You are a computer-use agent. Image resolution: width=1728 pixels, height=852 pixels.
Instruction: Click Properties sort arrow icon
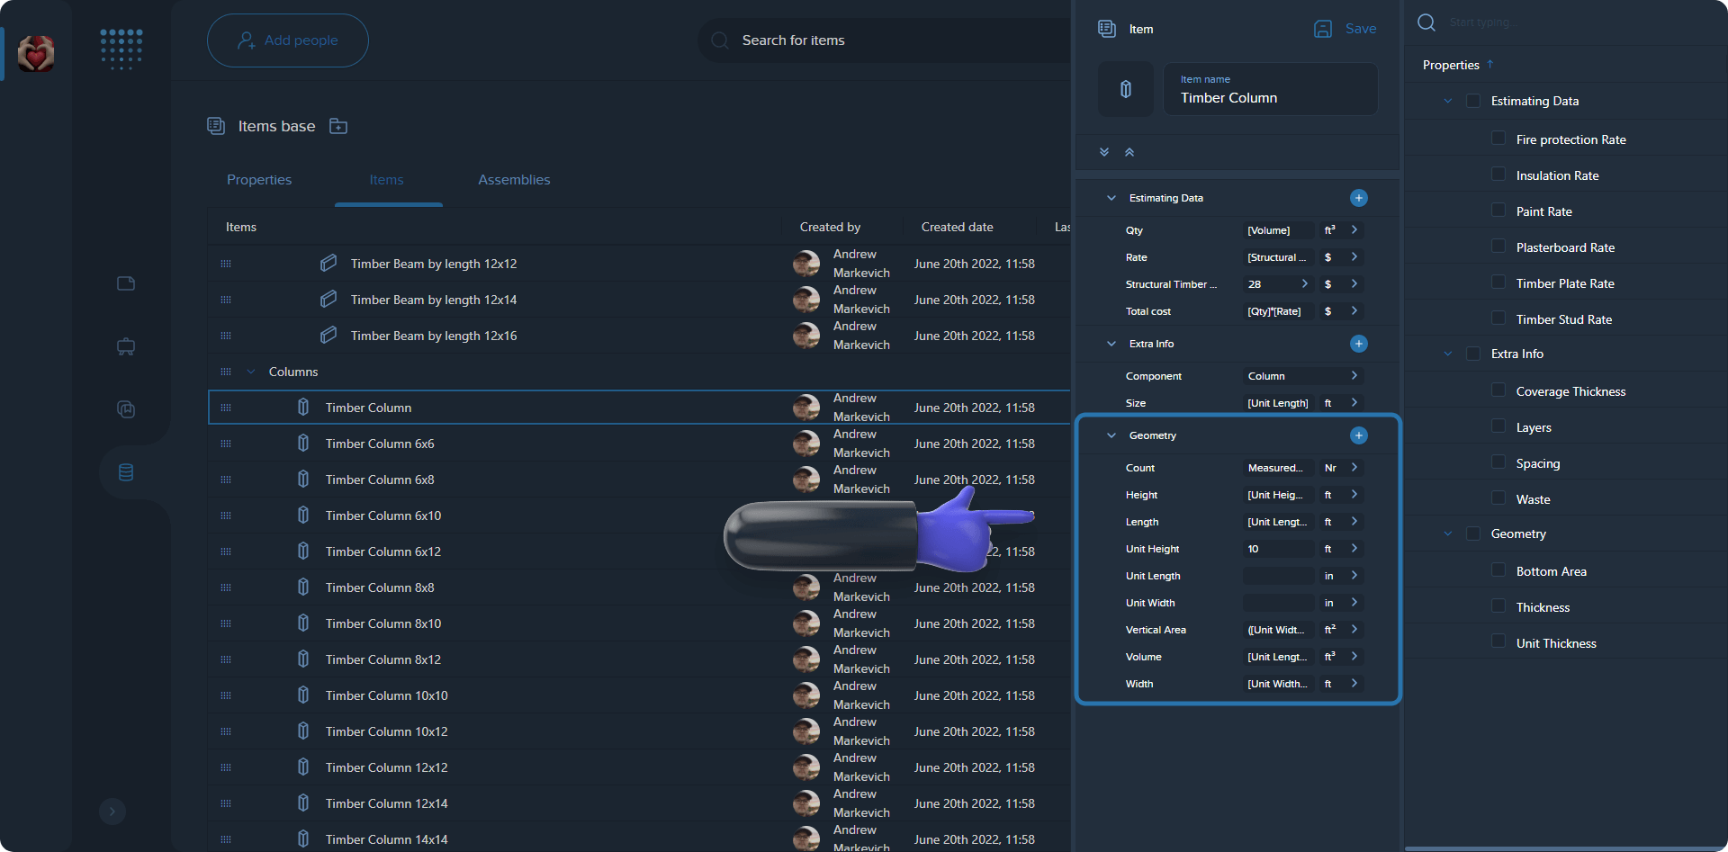(x=1490, y=64)
